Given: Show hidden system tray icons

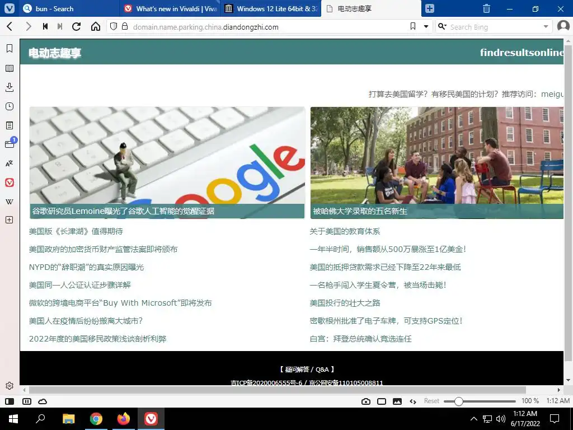Looking at the screenshot, I should (x=473, y=419).
